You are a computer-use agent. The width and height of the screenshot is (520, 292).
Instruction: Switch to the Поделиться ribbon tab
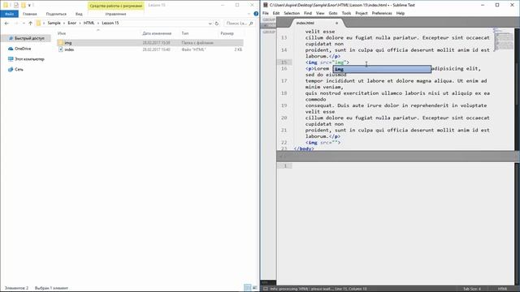(x=56, y=14)
